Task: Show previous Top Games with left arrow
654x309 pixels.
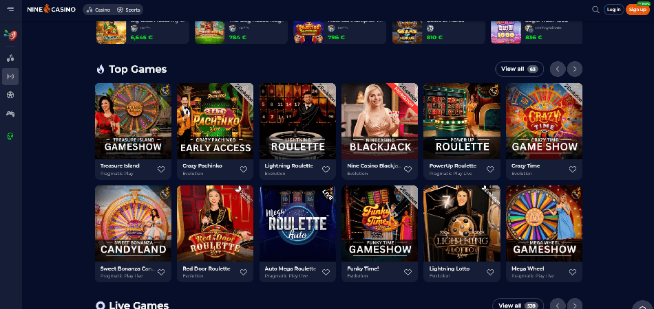Action: pos(558,69)
